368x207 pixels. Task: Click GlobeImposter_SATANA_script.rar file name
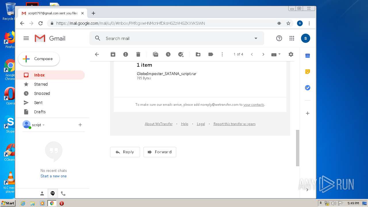point(166,74)
